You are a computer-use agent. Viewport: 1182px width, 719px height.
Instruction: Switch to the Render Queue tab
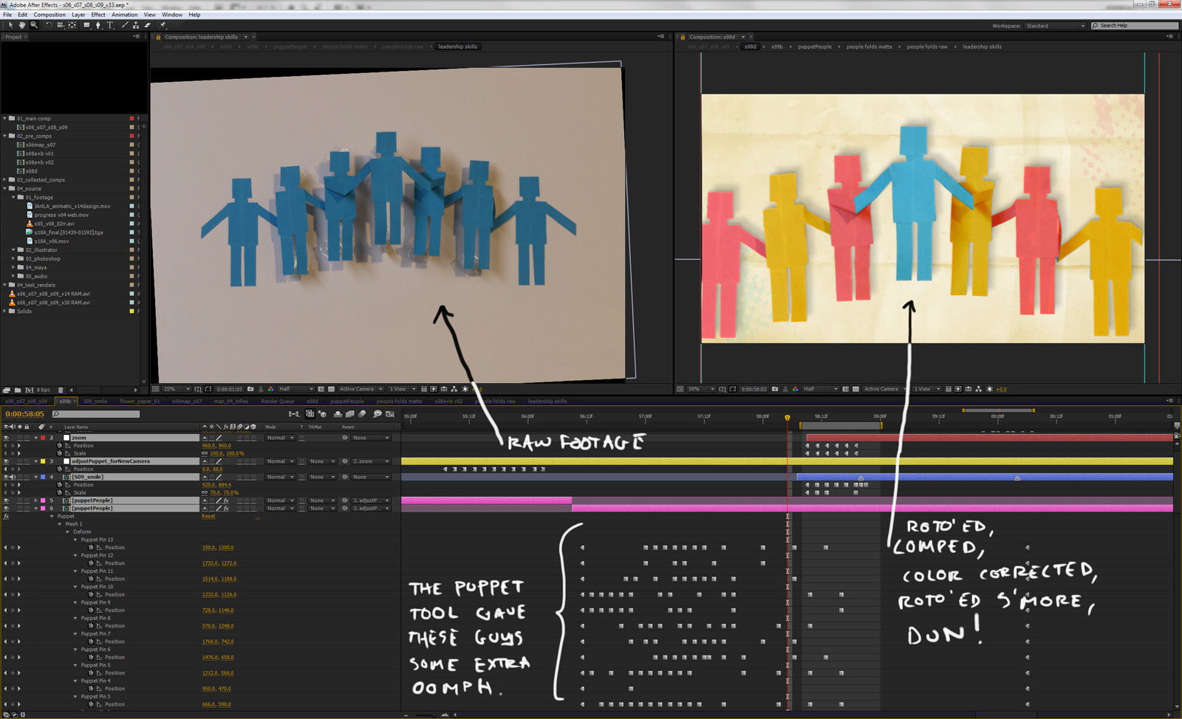(277, 402)
